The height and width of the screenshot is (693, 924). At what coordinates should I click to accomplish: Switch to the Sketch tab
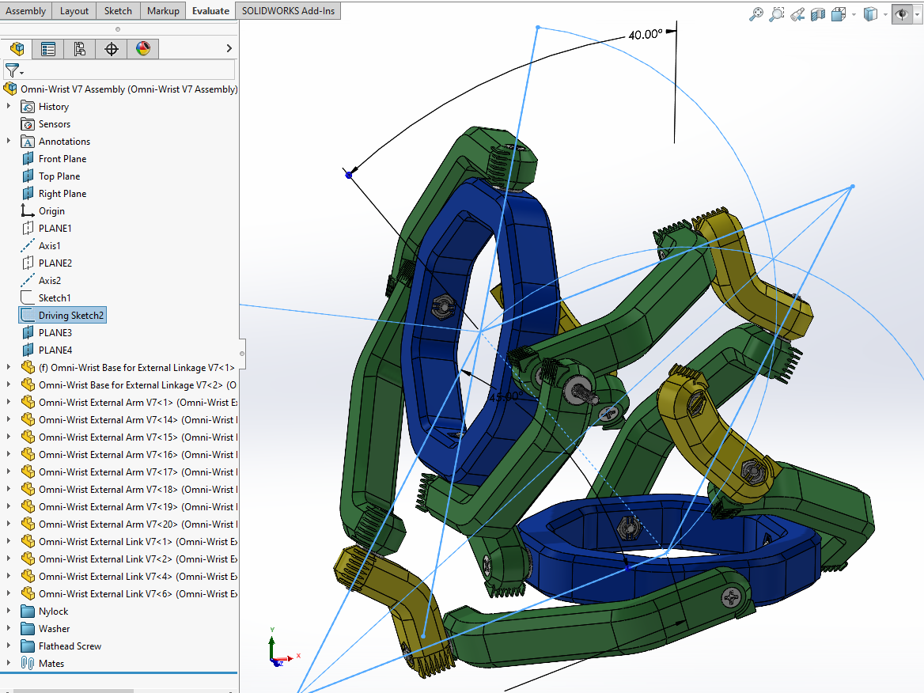tap(118, 10)
